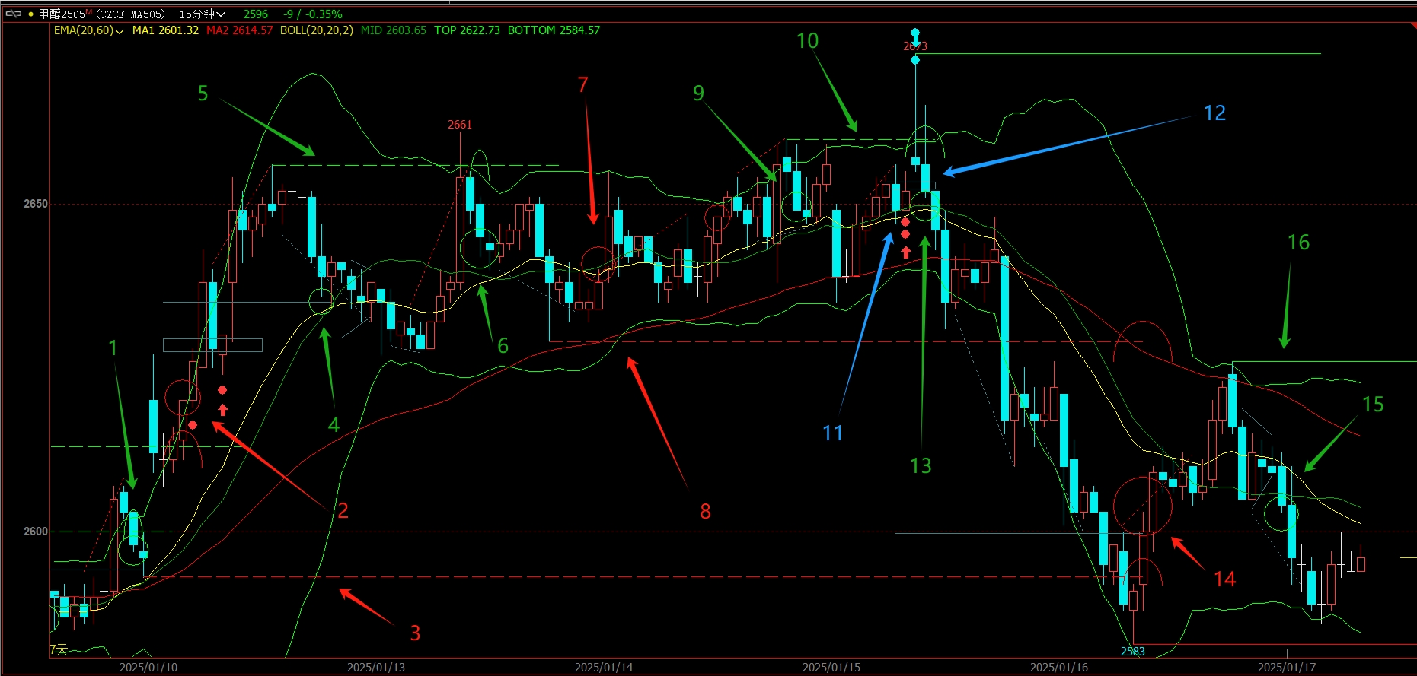Click the MA1 2601.32 indicator value
Viewport: 1417px width, 676px height.
tap(165, 30)
